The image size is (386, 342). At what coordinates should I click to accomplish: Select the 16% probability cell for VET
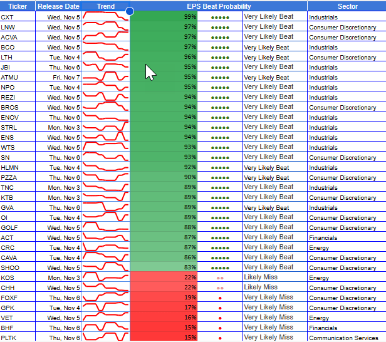[x=164, y=318]
